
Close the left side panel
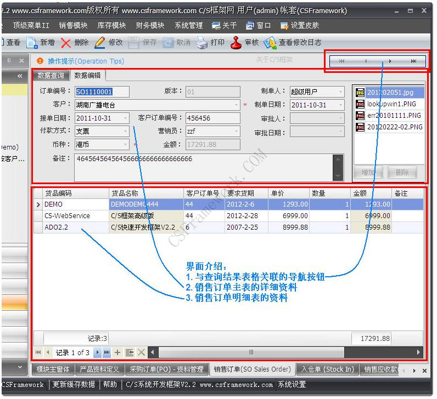pyautogui.click(x=21, y=60)
